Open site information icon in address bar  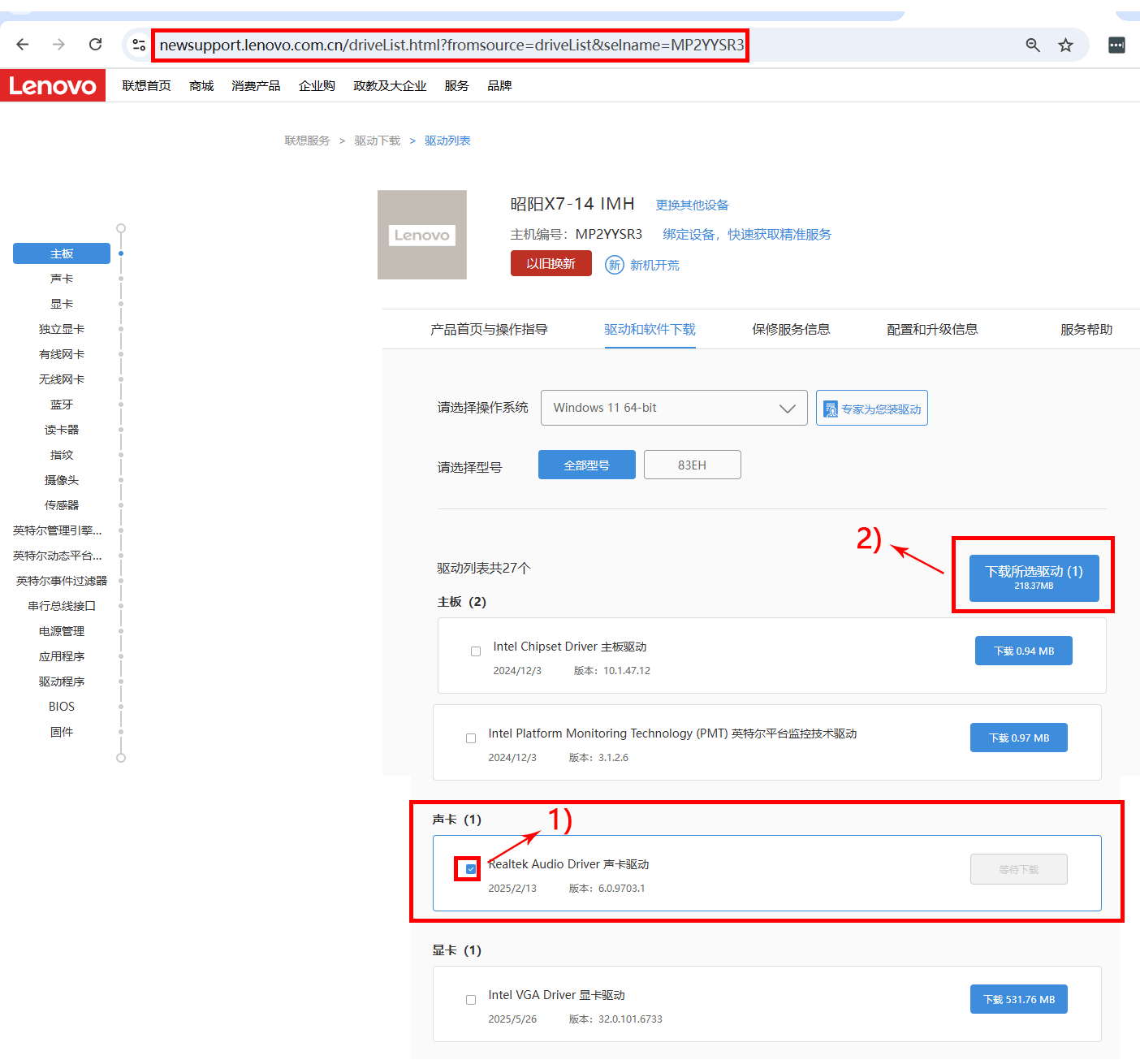pos(139,45)
